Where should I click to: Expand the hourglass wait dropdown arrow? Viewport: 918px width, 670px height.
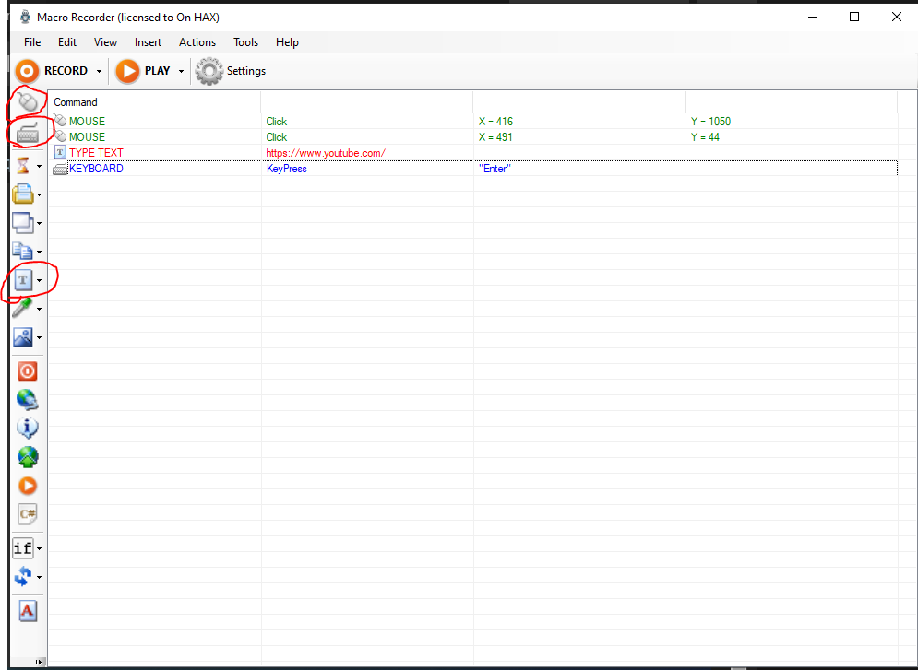(40, 167)
